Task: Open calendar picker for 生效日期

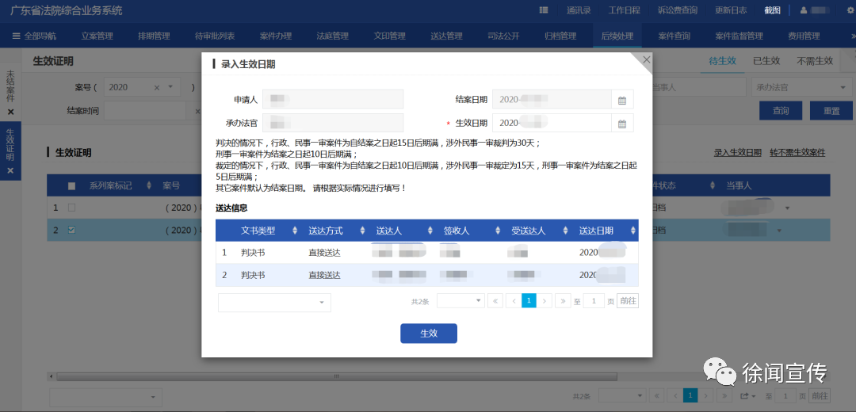Action: 622,124
